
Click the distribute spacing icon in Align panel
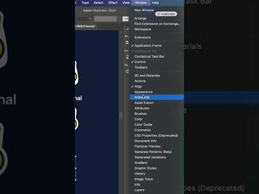(127, 71)
